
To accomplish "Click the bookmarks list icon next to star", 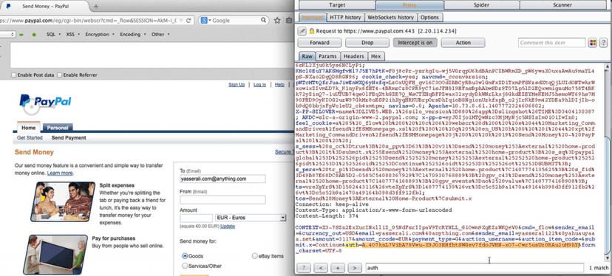I will point(289,20).
